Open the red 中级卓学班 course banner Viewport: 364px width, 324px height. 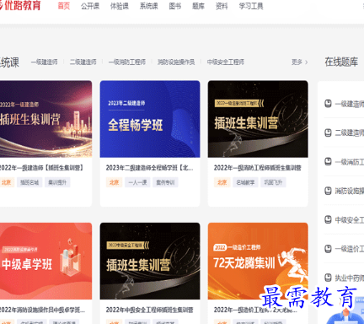(45, 261)
